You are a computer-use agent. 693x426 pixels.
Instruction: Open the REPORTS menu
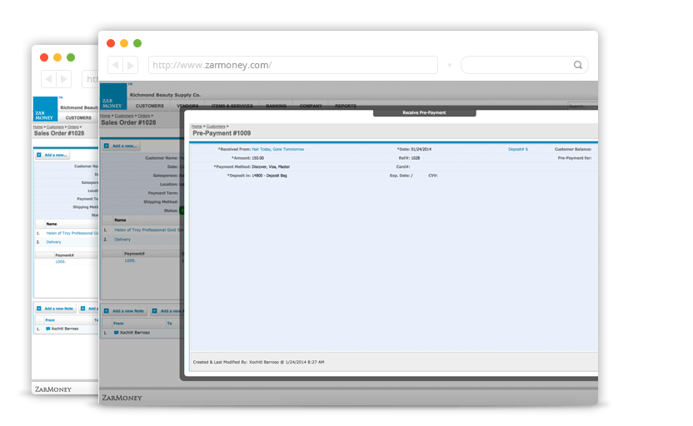click(346, 106)
